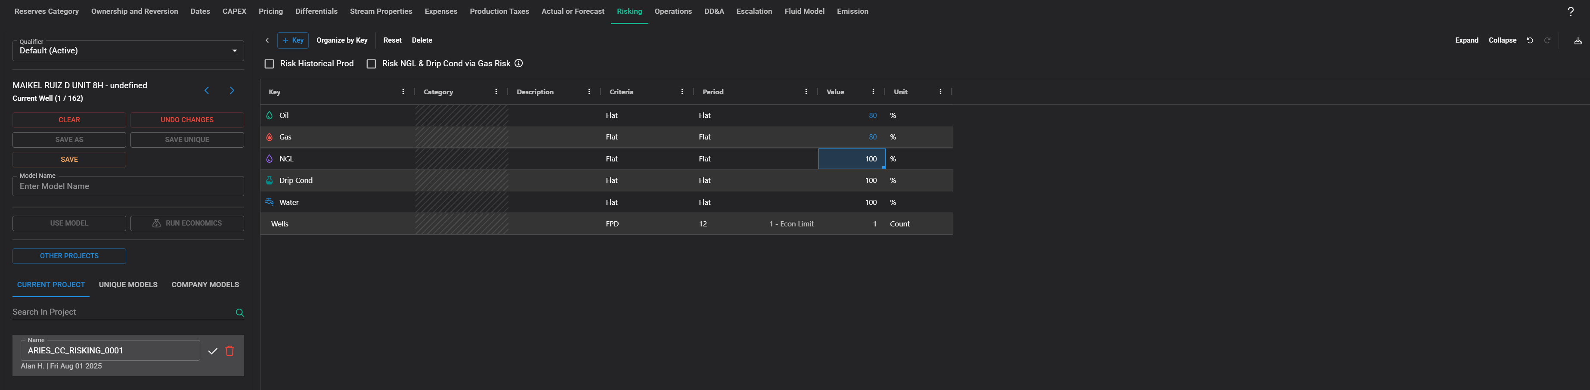This screenshot has height=390, width=1590.
Task: Confirm model name with checkmark icon
Action: click(213, 351)
